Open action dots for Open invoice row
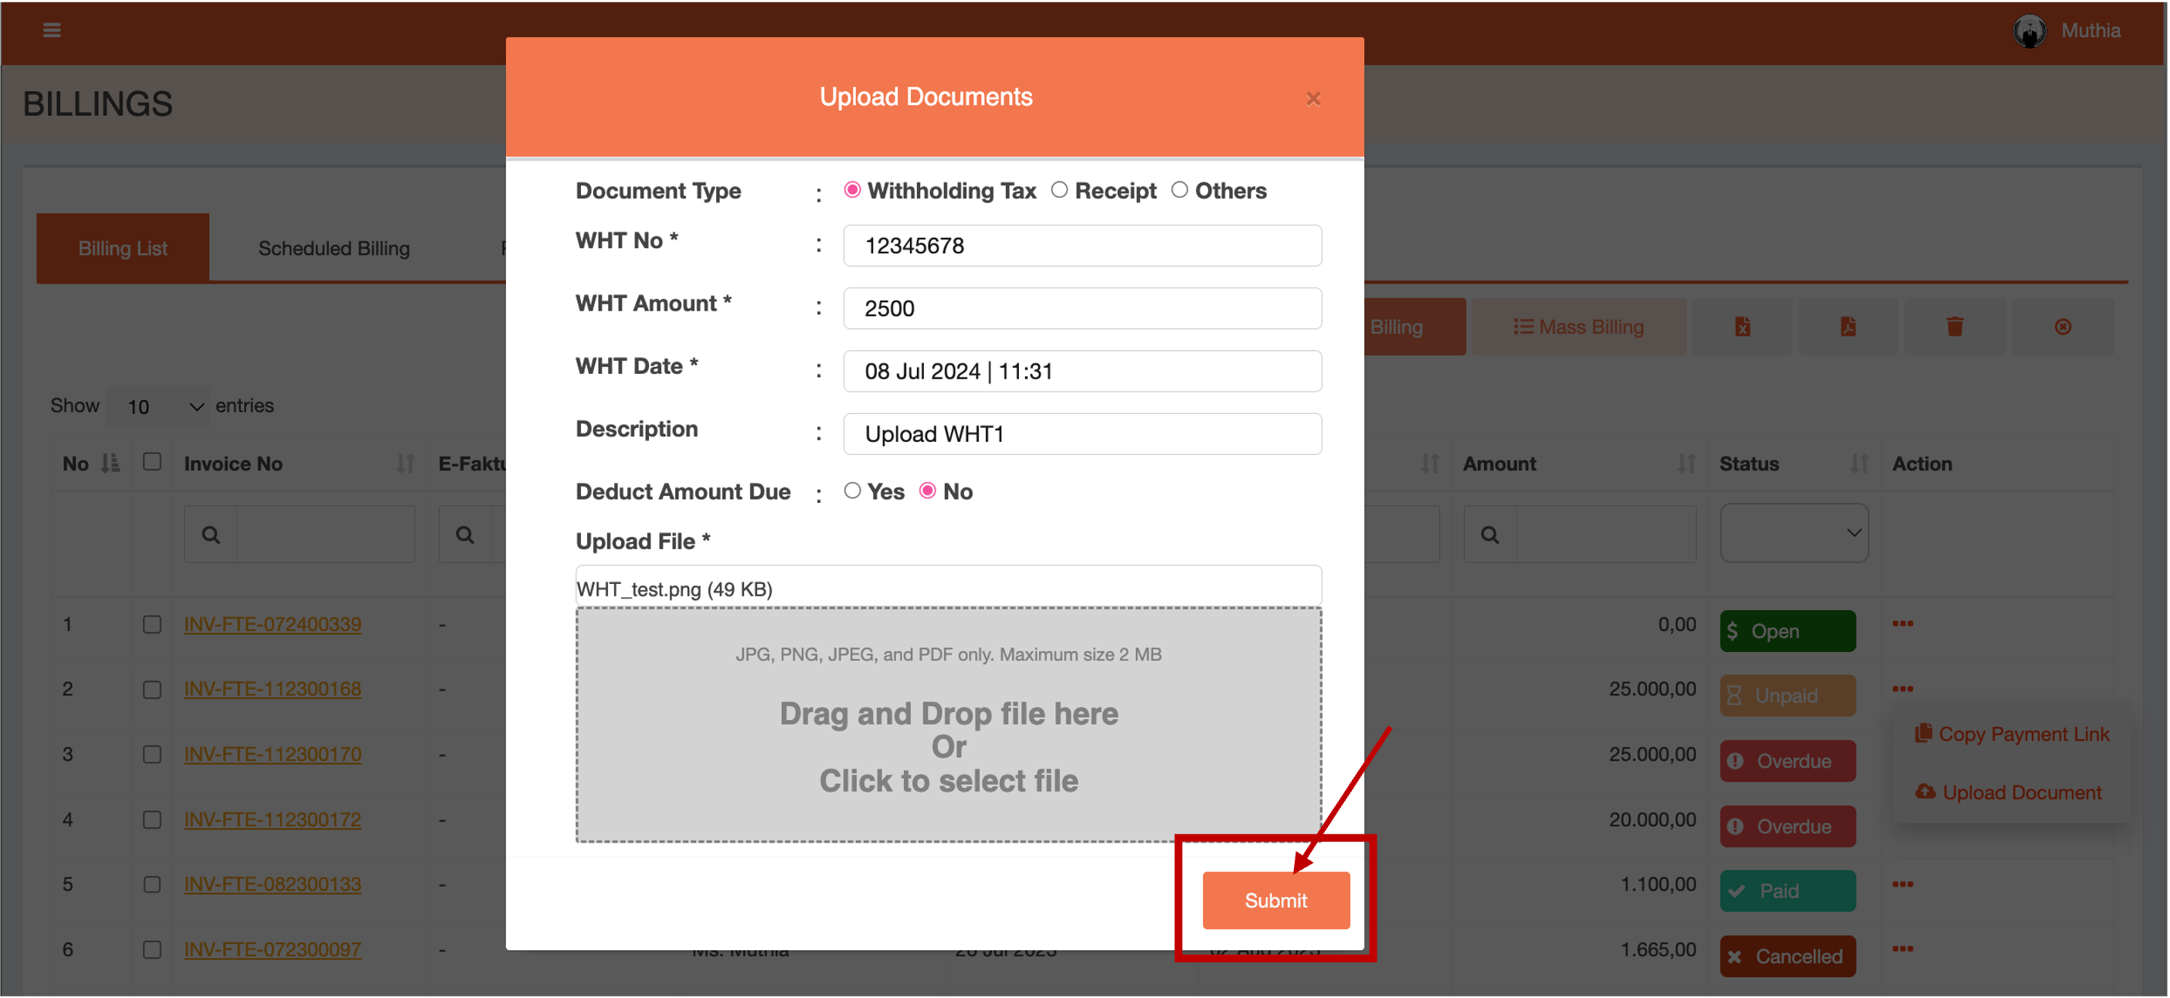The image size is (2170, 998). pos(1902,623)
